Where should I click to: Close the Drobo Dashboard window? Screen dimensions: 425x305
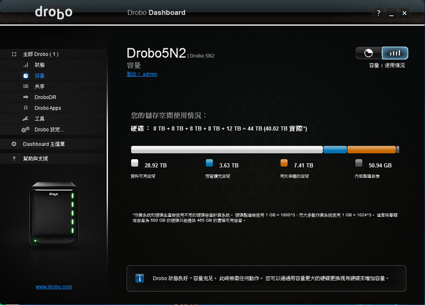pos(405,13)
